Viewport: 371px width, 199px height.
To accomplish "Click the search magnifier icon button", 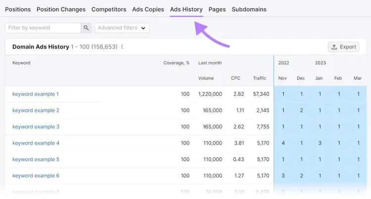I will (x=86, y=28).
